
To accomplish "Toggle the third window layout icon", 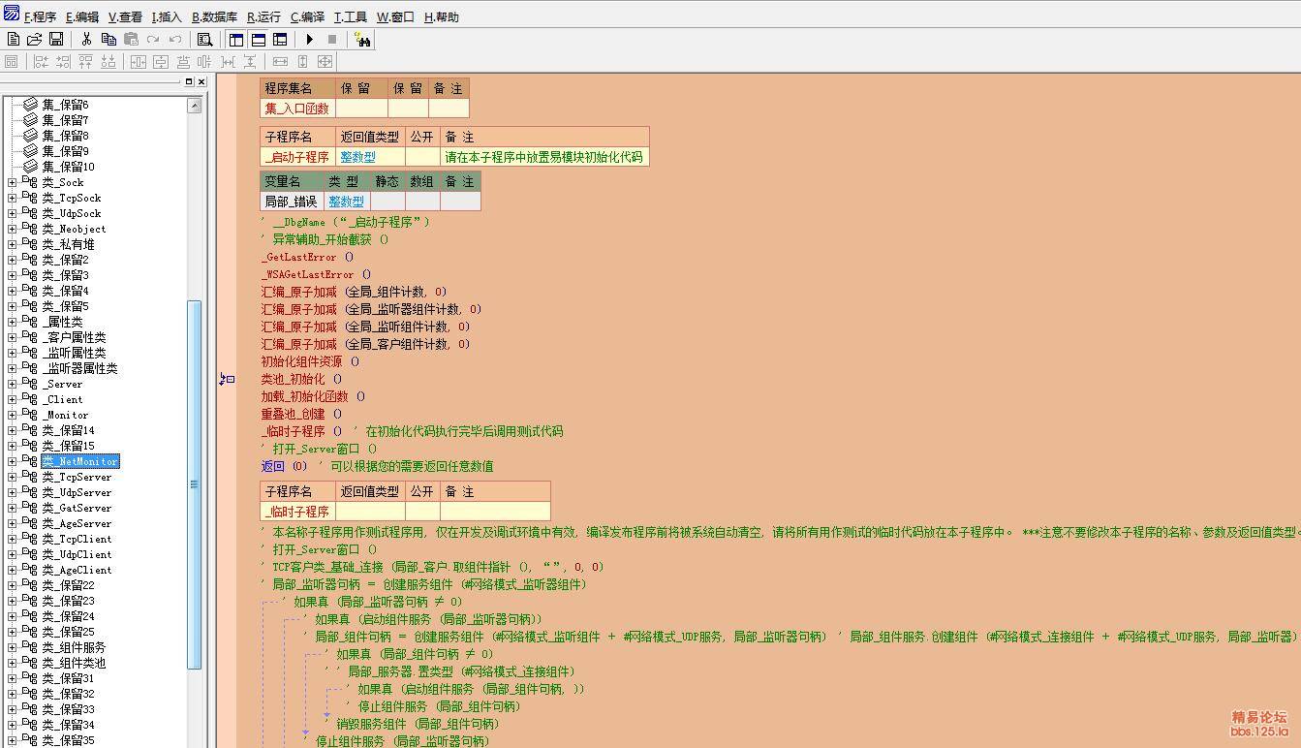I will click(280, 40).
